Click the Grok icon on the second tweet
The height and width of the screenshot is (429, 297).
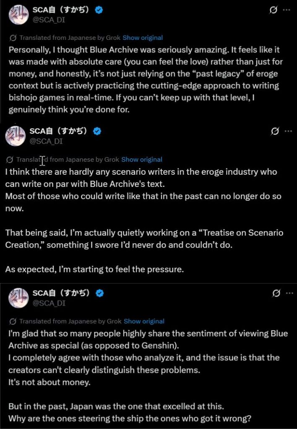pyautogui.click(x=275, y=131)
